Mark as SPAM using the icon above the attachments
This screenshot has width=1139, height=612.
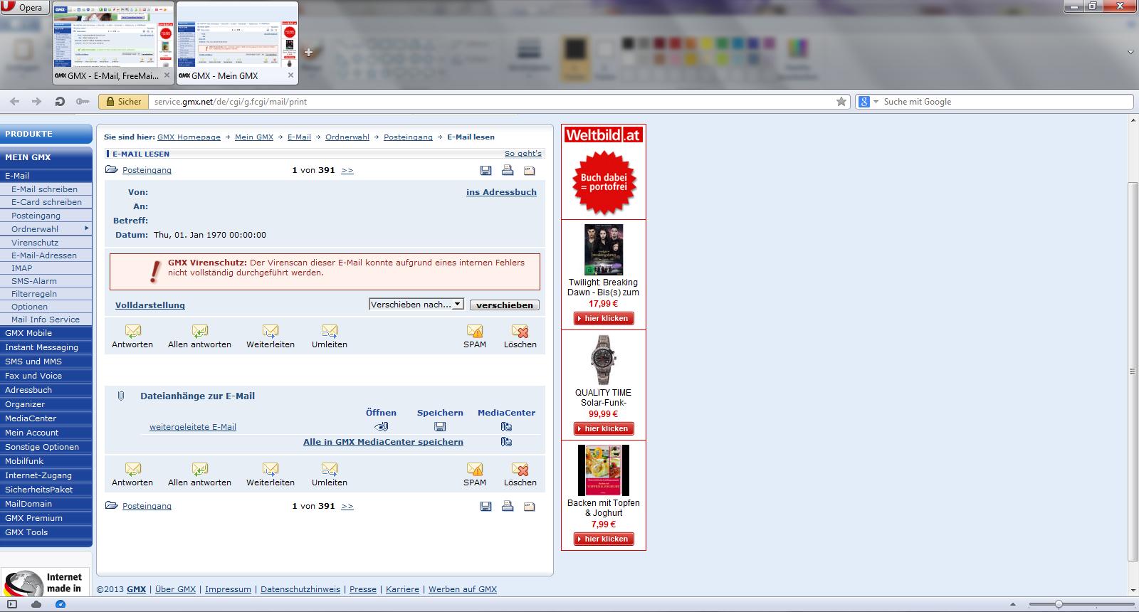point(475,331)
